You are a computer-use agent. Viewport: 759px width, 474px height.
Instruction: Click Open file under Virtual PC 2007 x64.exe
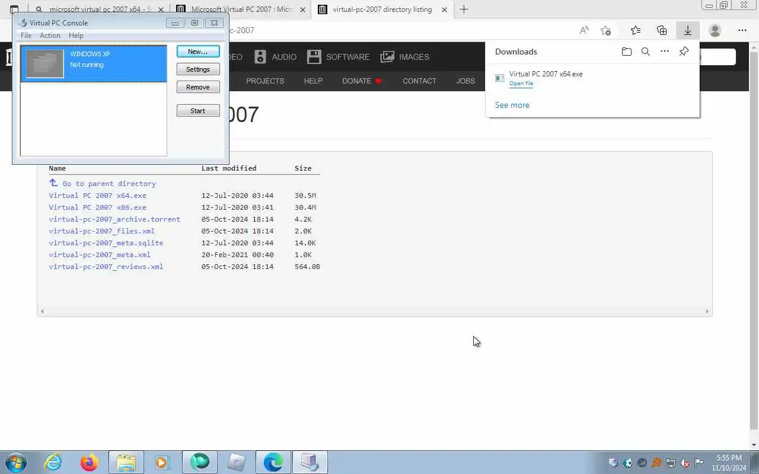pos(521,84)
